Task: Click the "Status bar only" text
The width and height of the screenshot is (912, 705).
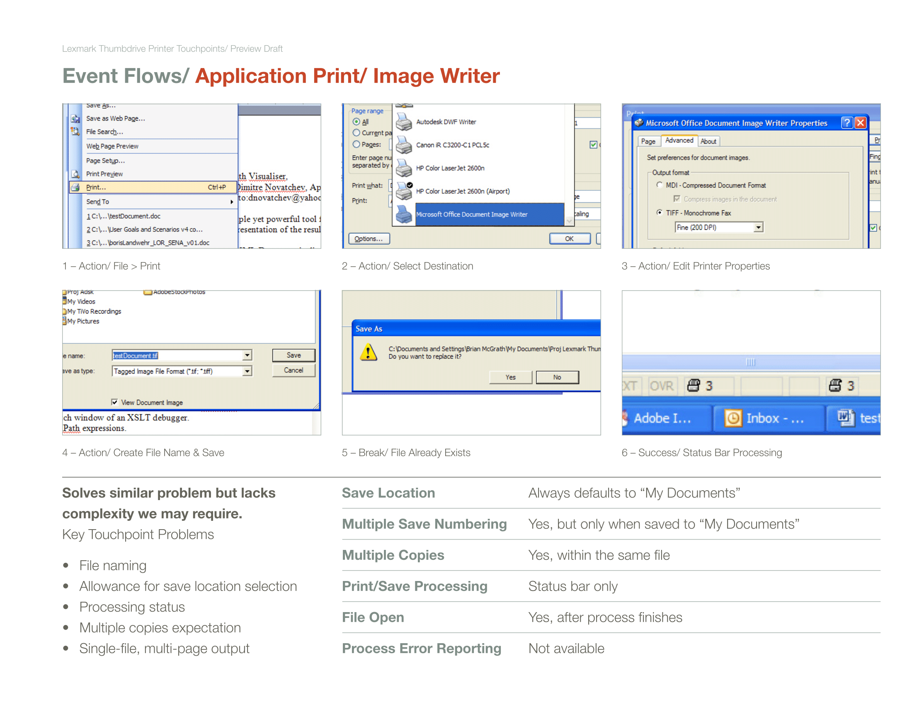Action: tap(573, 586)
